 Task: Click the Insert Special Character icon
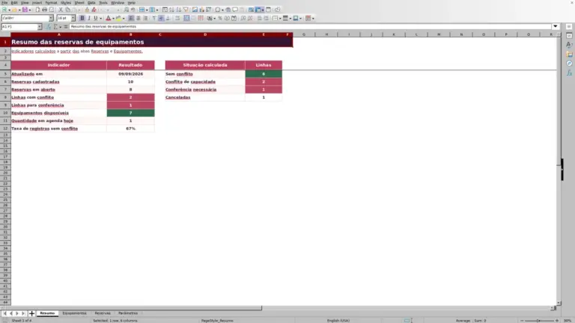point(217,10)
